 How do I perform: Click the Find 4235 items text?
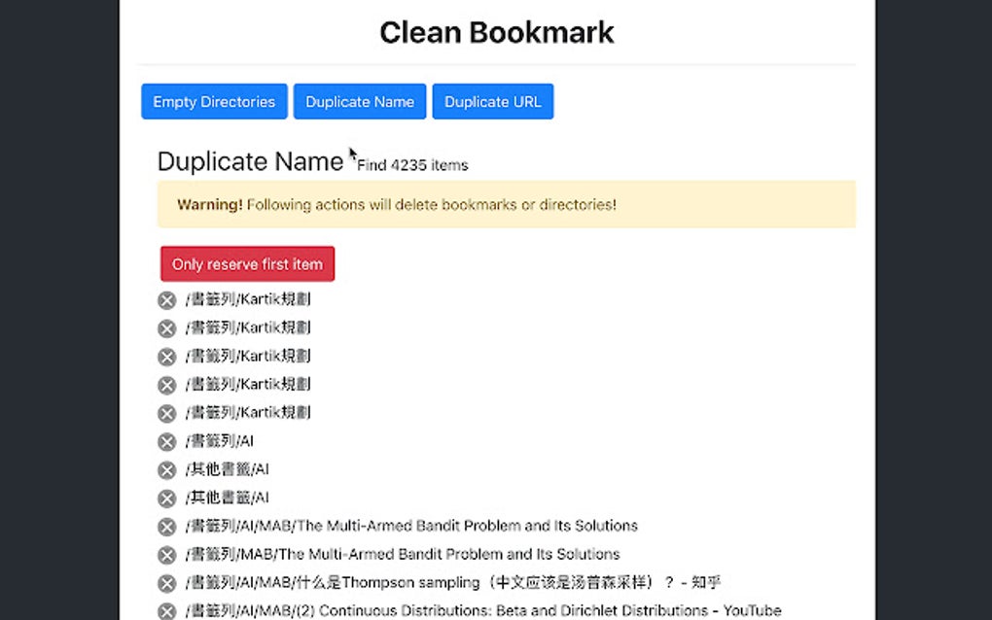click(410, 165)
